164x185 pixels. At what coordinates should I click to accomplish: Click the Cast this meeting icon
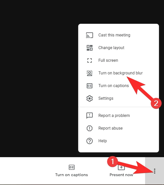(x=90, y=35)
